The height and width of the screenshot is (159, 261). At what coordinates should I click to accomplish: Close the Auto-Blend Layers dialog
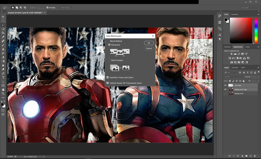point(153,36)
